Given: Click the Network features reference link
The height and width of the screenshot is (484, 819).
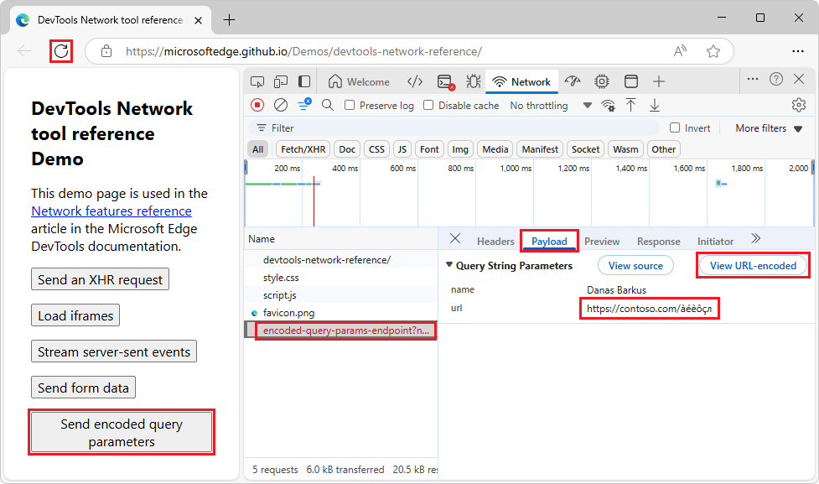Looking at the screenshot, I should point(111,211).
